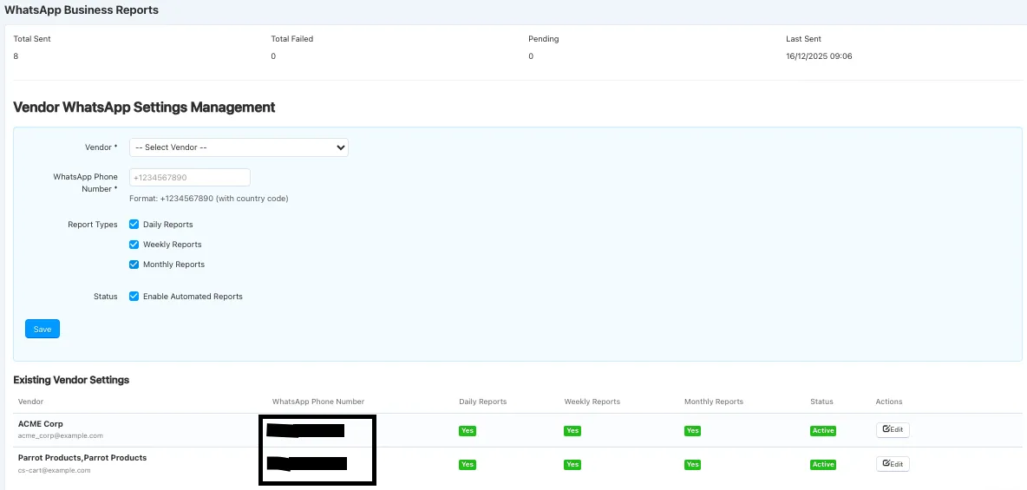
Task: Edit the ACME Corp vendor settings
Action: (893, 430)
